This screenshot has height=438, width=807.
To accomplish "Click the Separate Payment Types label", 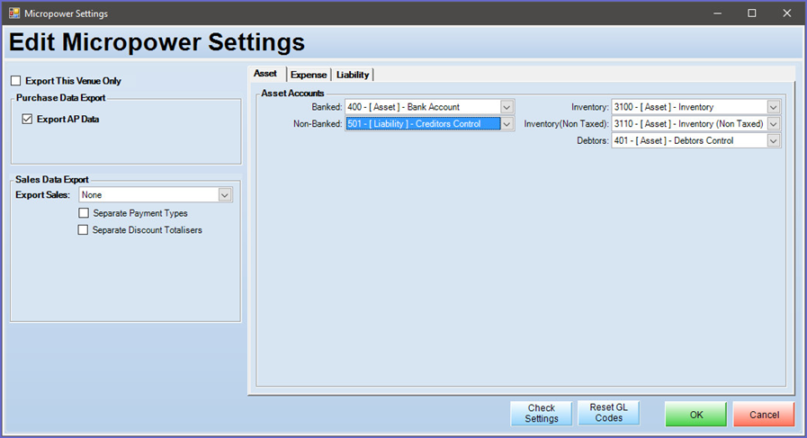I will click(x=140, y=213).
